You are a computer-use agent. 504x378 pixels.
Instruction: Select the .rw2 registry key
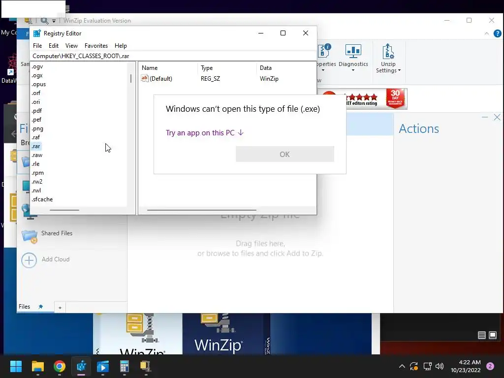click(37, 182)
